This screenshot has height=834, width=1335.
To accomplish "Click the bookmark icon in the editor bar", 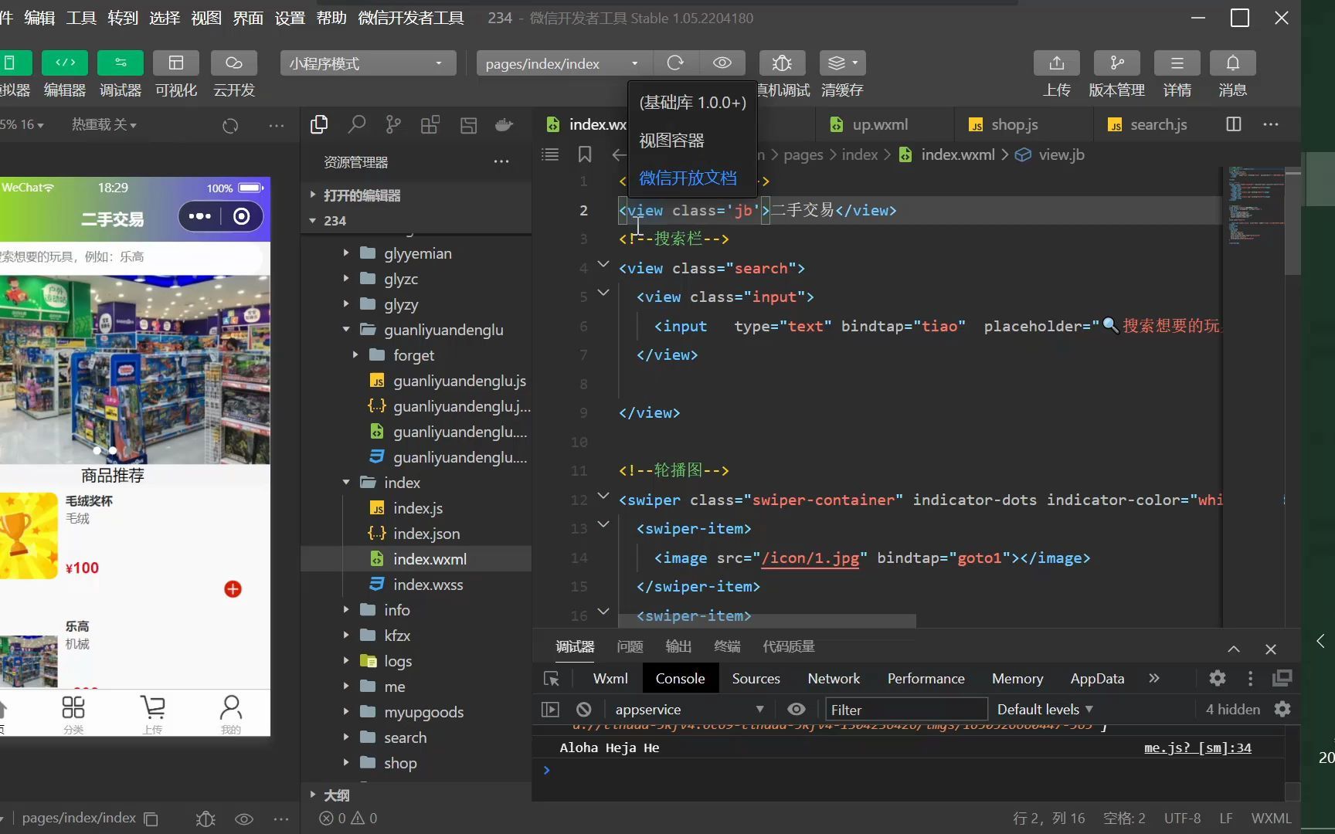I will pyautogui.click(x=585, y=154).
